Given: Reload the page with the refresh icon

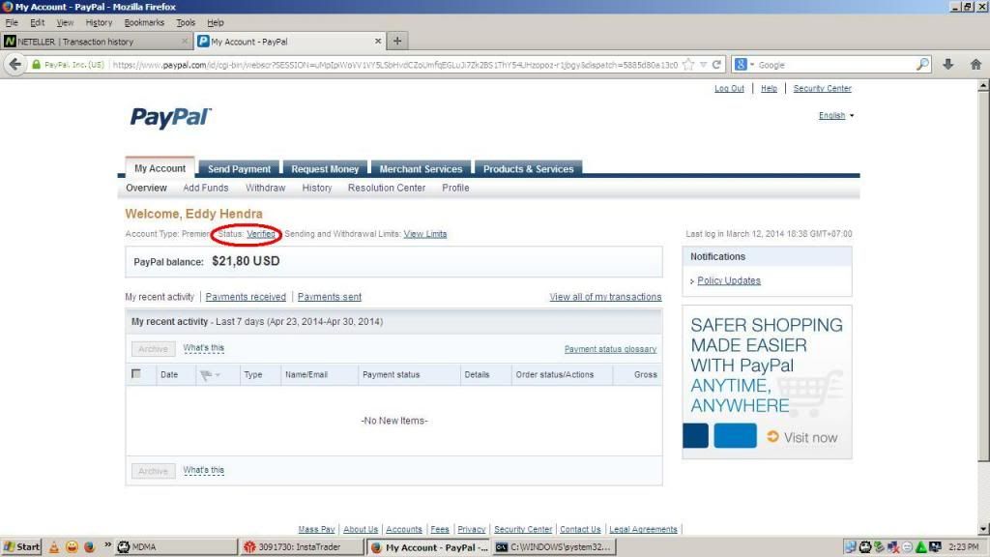Looking at the screenshot, I should point(716,65).
